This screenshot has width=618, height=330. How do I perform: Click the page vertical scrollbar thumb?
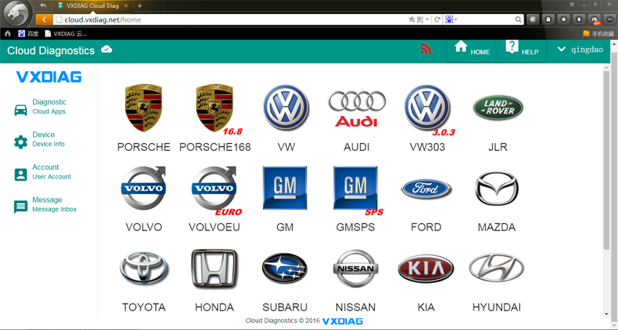pyautogui.click(x=606, y=160)
